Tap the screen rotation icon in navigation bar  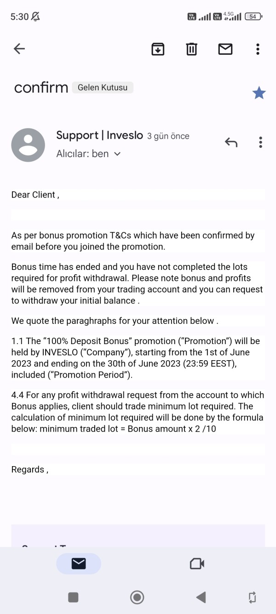252,597
